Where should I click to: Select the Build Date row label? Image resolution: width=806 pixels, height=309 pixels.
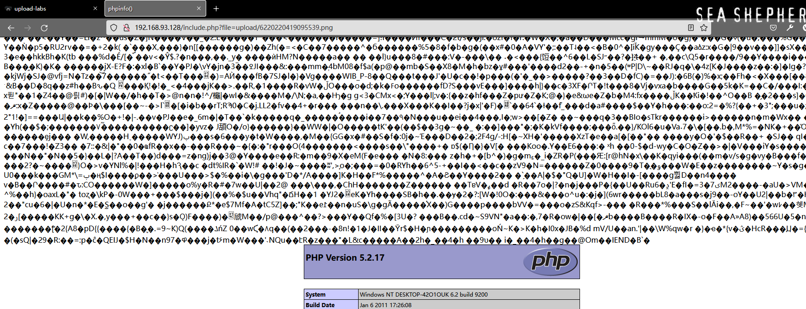tap(320, 305)
